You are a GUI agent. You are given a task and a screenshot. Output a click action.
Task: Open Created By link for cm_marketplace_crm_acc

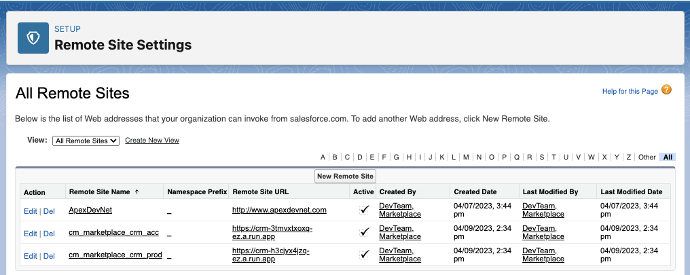[400, 232]
